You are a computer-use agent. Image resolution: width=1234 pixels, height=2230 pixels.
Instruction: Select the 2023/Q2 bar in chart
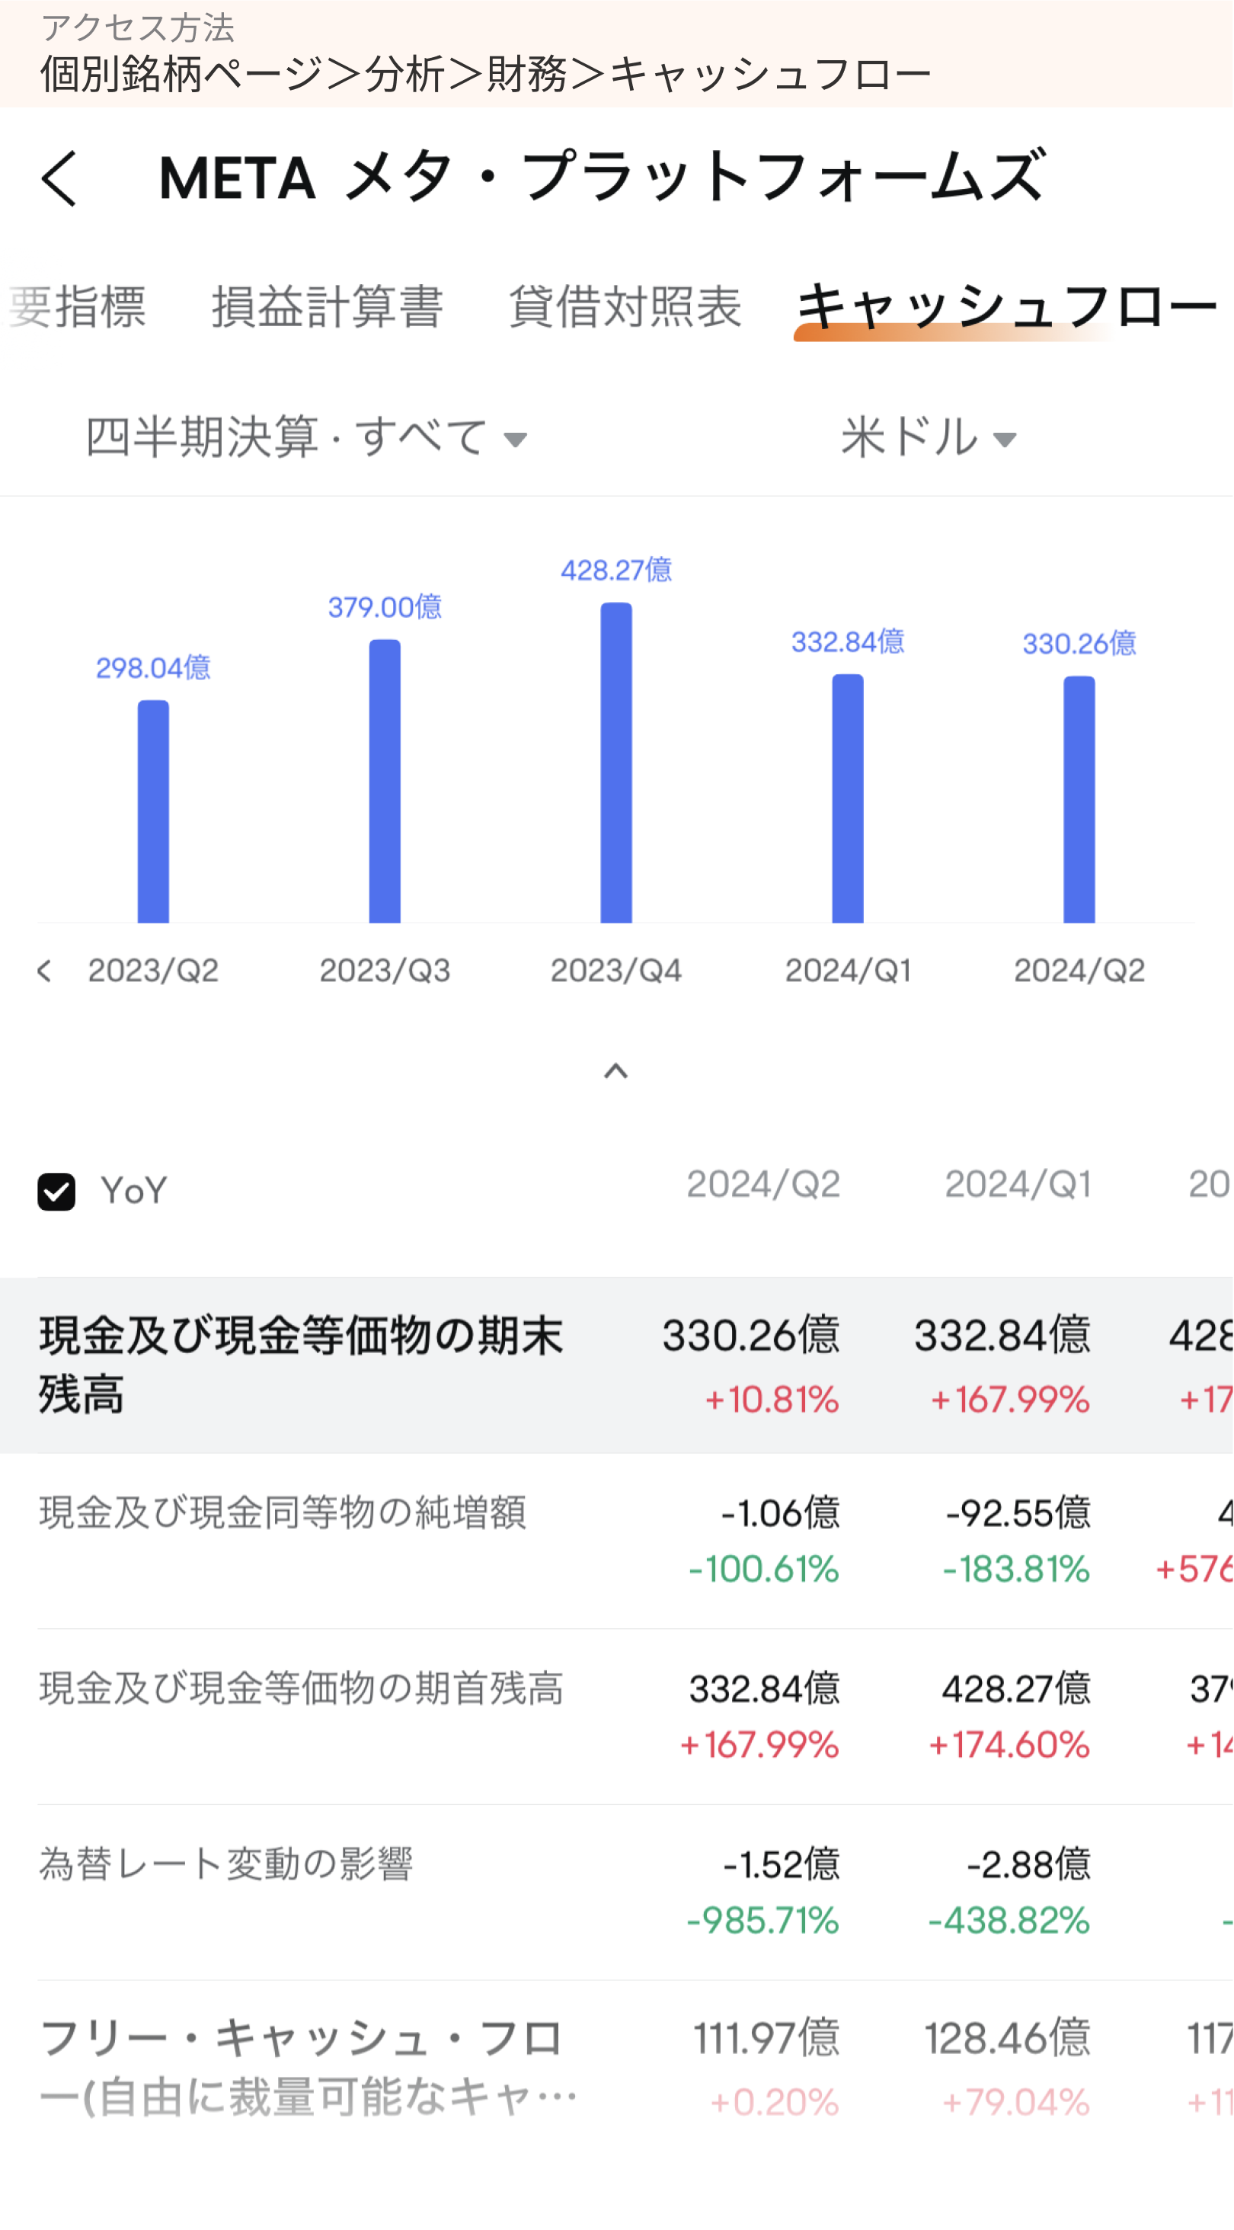click(153, 811)
